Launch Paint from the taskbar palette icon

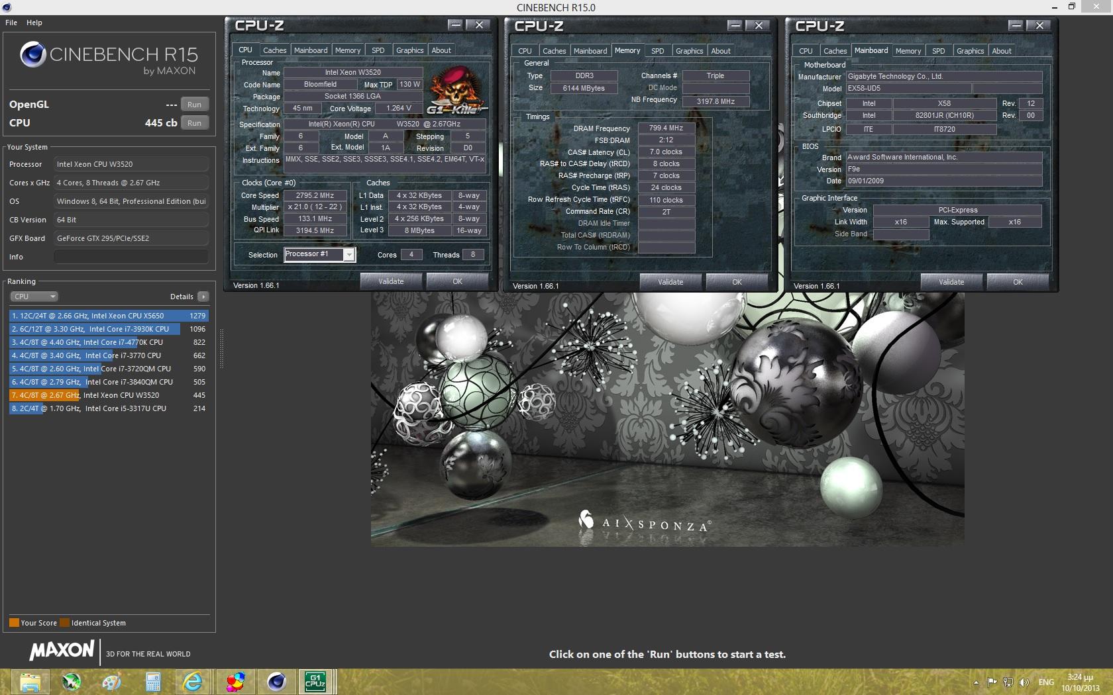[x=111, y=682]
